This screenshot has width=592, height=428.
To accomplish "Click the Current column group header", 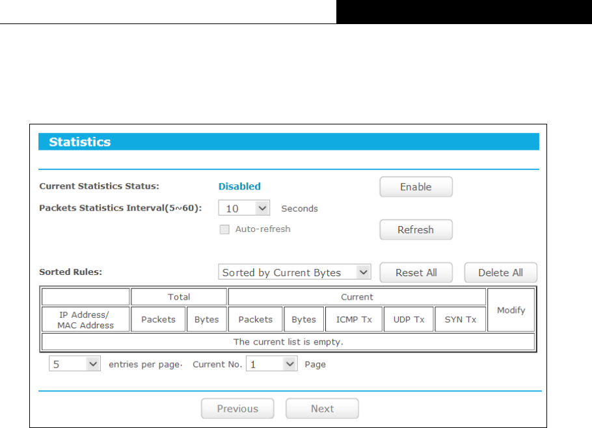I will point(357,297).
